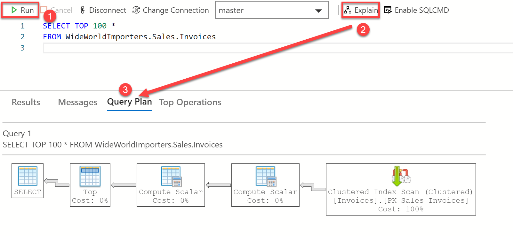513x236 pixels.
Task: Click the Top node Cost: 0% label
Action: (x=90, y=201)
